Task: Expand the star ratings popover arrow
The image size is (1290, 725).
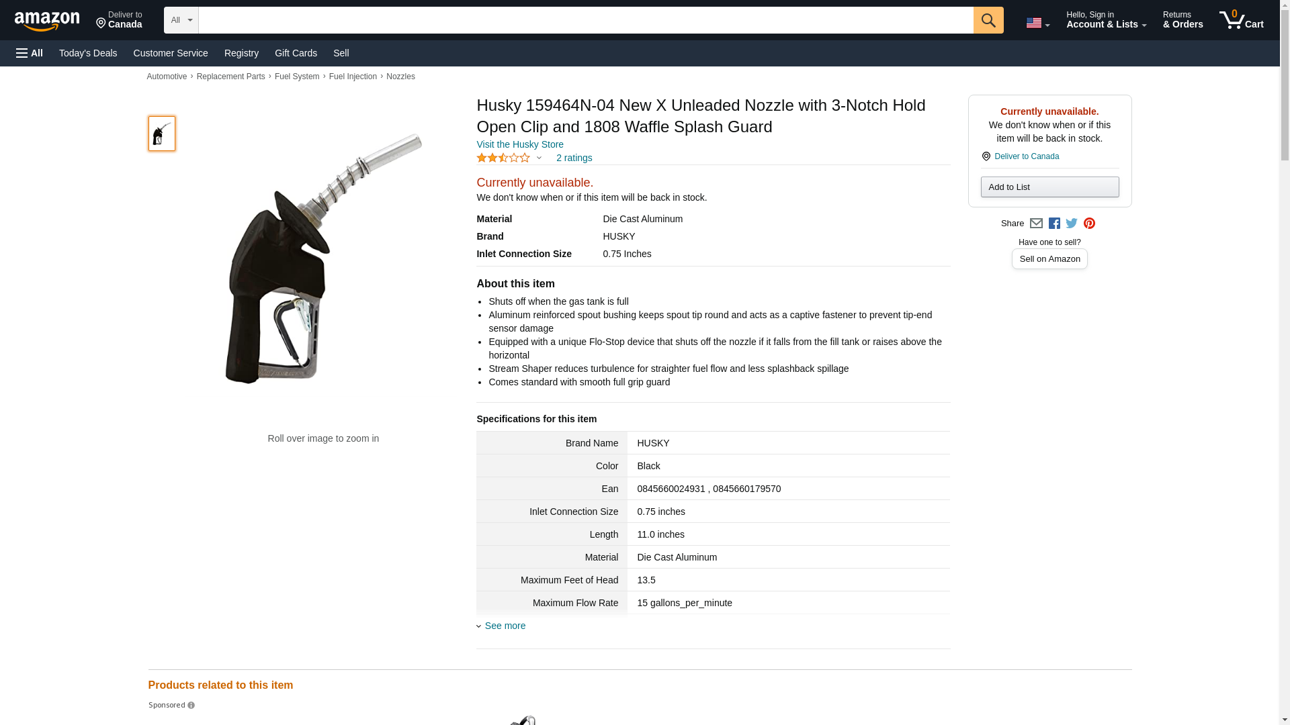Action: (539, 158)
